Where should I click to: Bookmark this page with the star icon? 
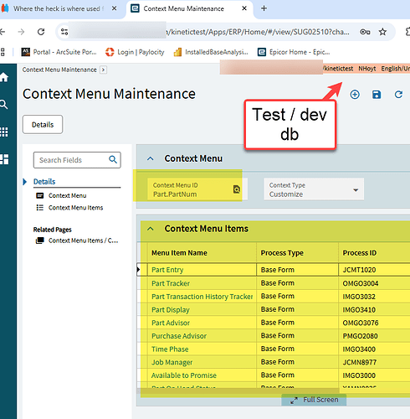pyautogui.click(x=382, y=32)
